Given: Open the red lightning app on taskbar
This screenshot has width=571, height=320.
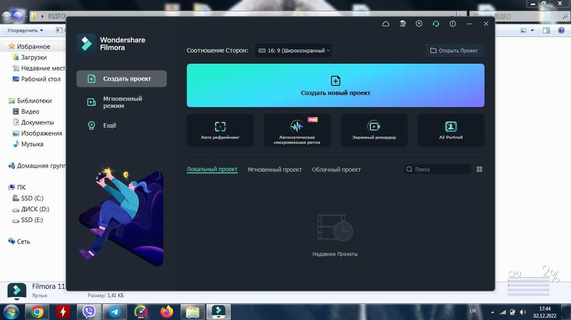Looking at the screenshot, I should pyautogui.click(x=63, y=312).
